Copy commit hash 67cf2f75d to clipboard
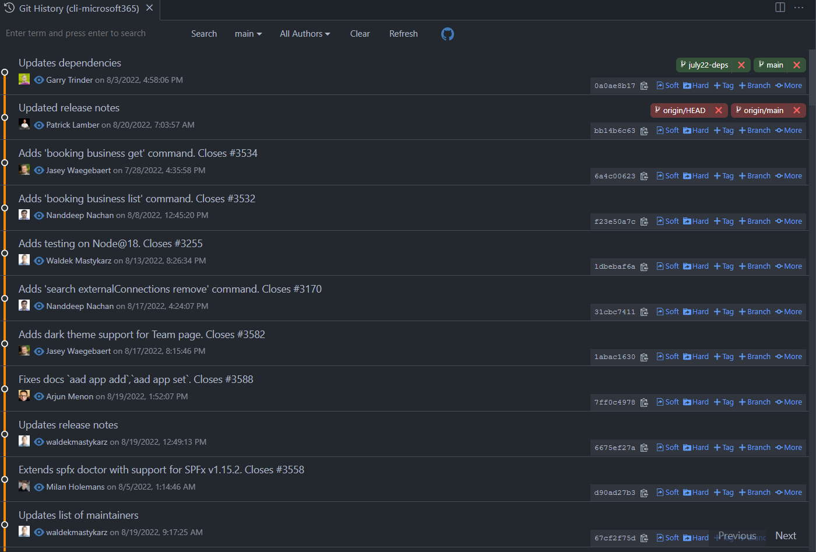The height and width of the screenshot is (552, 816). pos(644,538)
